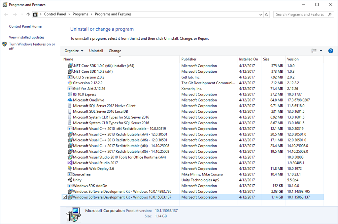The height and width of the screenshot is (224, 338).
Task: Select Microsoft Visual C++ 2017 Redistributable (x64) row
Action: pos(192,146)
